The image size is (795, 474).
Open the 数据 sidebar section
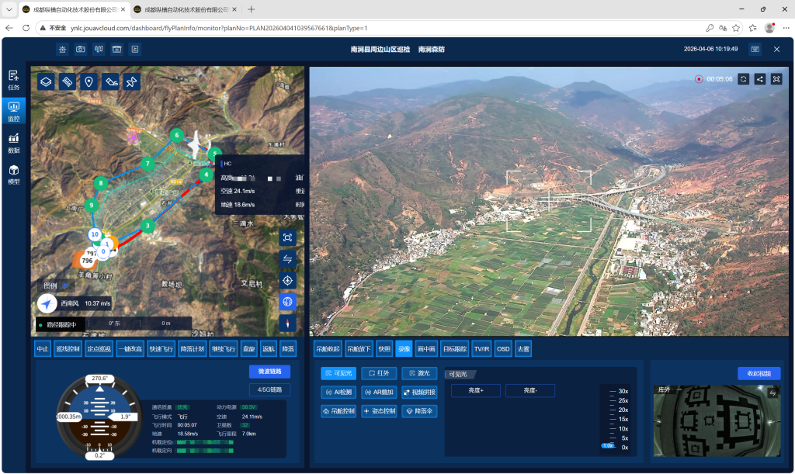pos(13,141)
